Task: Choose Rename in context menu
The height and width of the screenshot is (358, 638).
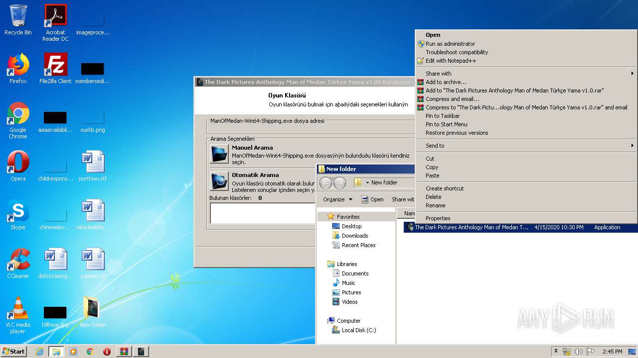Action: click(x=526, y=205)
